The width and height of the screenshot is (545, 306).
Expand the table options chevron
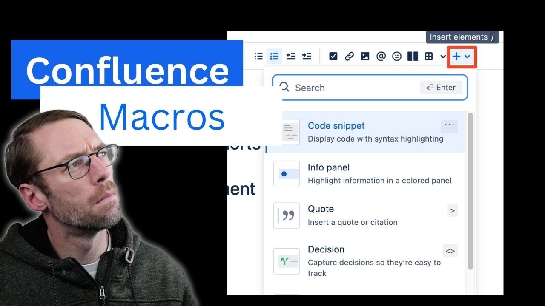[443, 57]
